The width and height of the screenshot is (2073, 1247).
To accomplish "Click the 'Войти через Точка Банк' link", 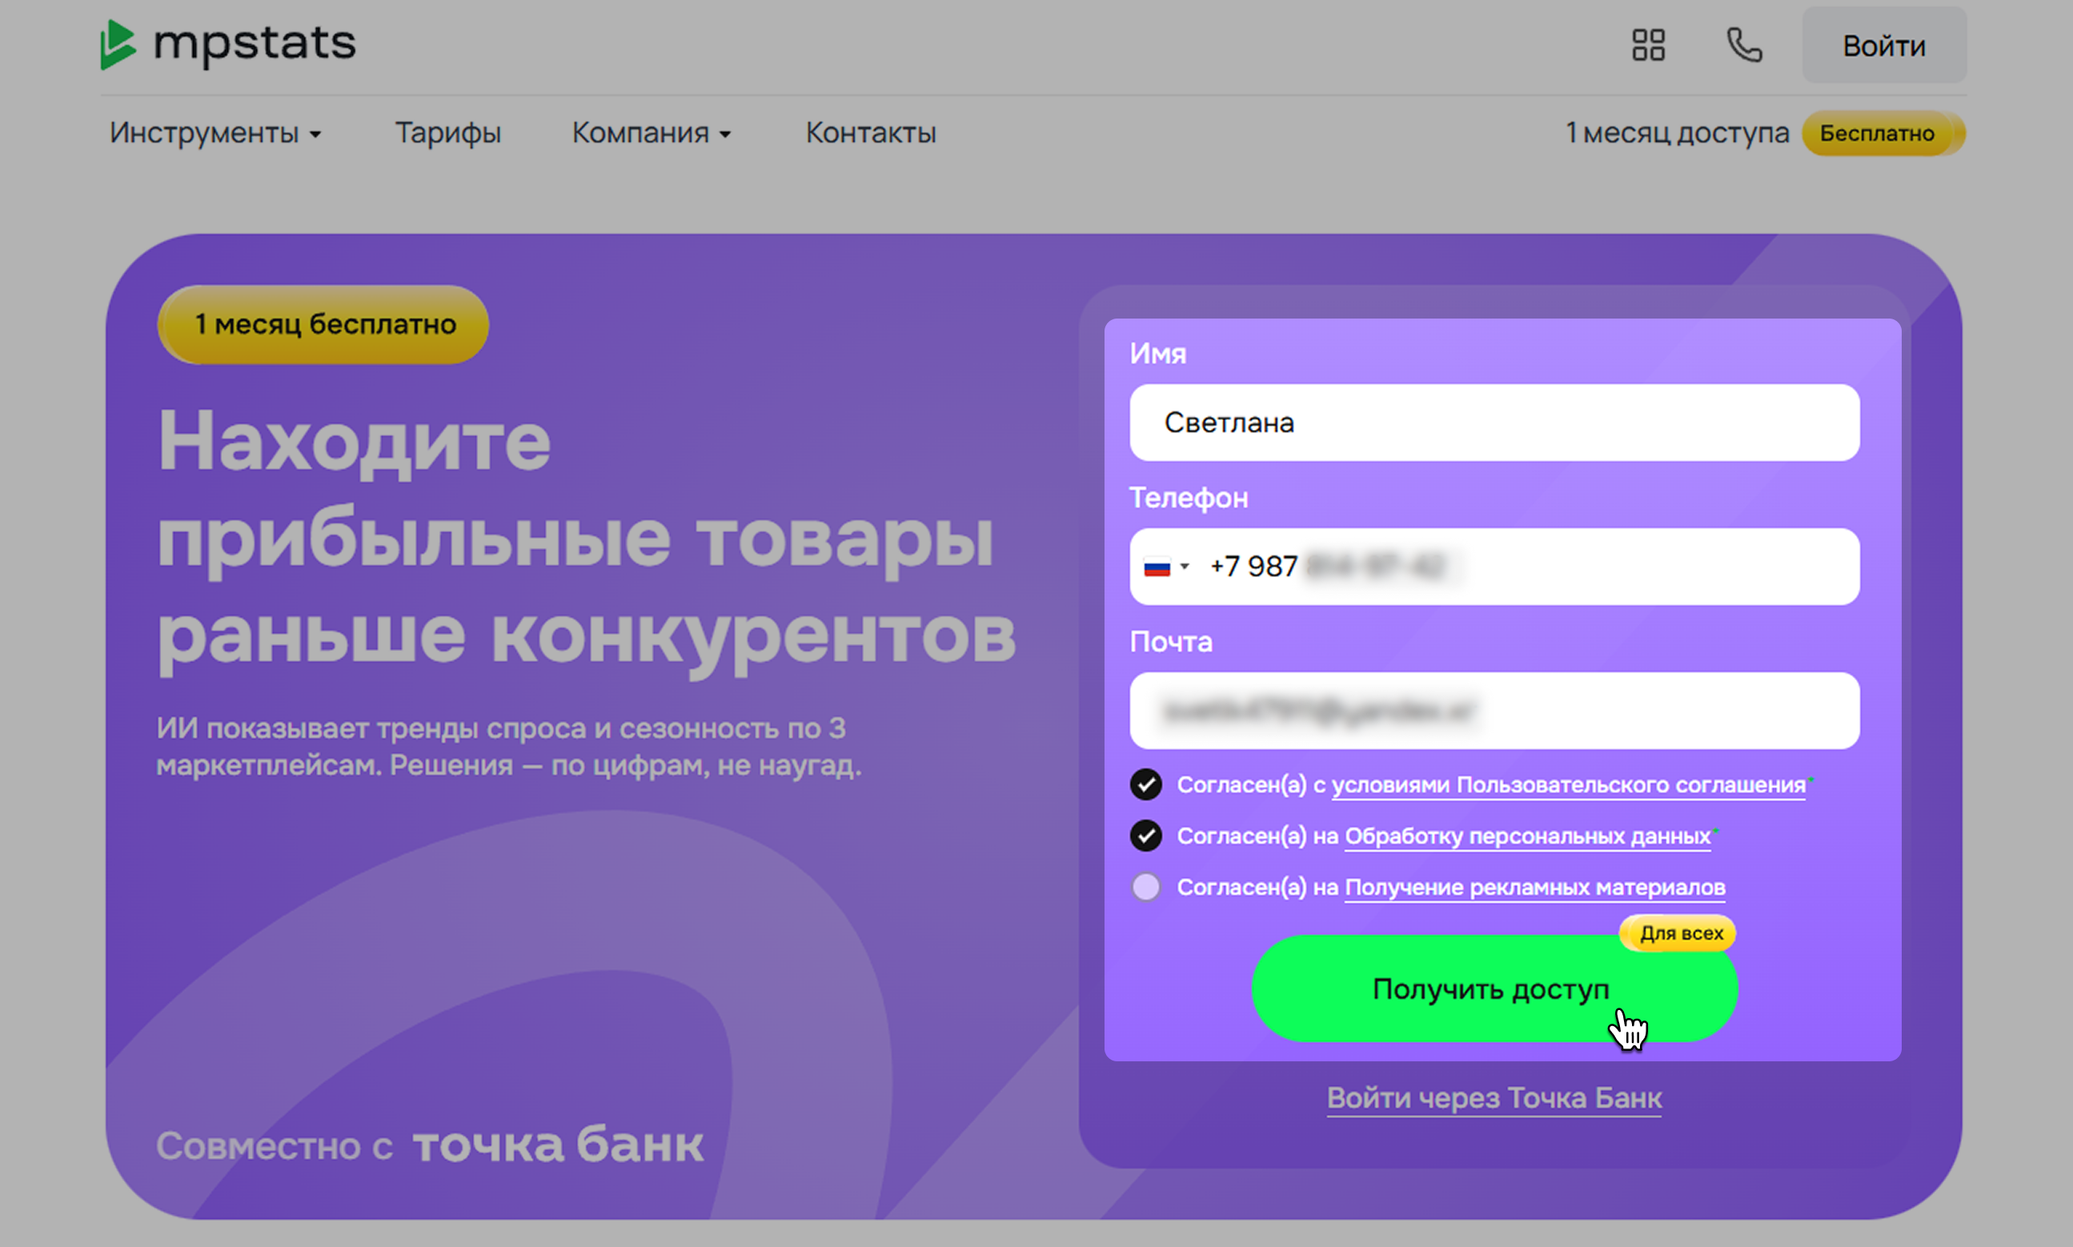I will pyautogui.click(x=1494, y=1098).
